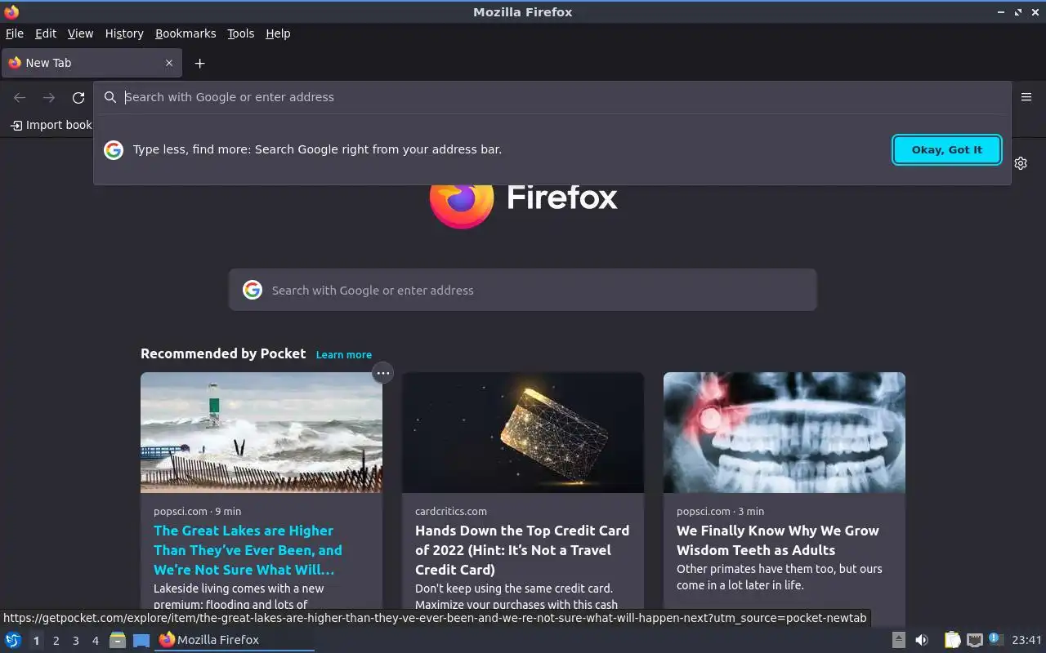Open The Great Lakes are Higher article

248,550
